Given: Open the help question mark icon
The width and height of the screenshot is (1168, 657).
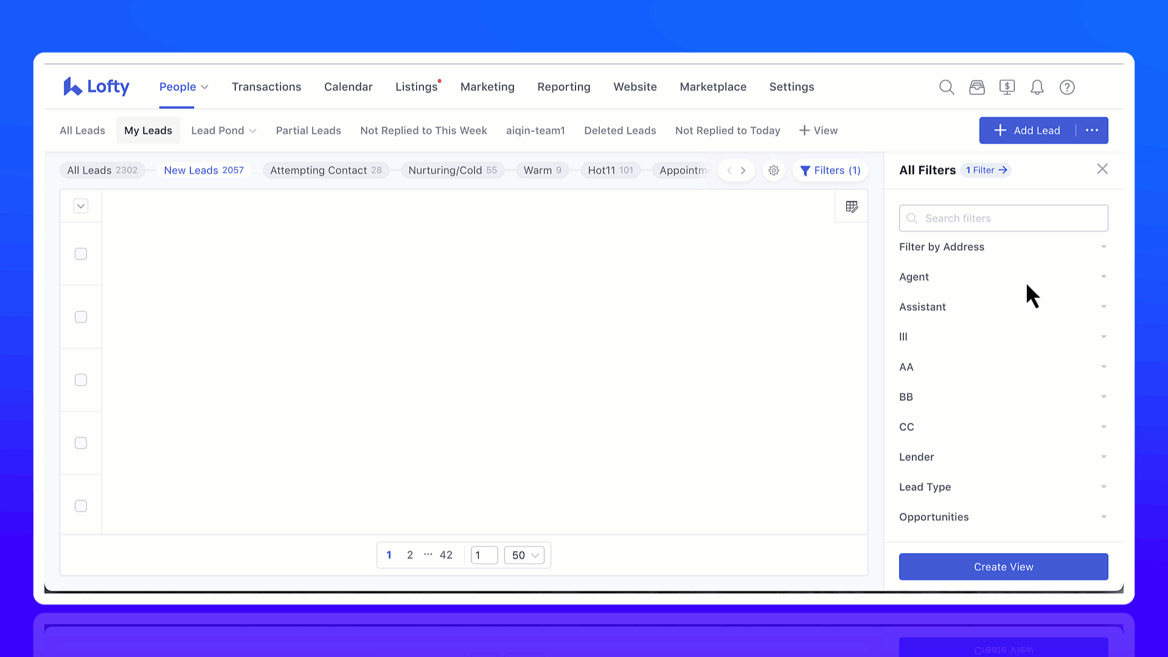Looking at the screenshot, I should (1067, 87).
